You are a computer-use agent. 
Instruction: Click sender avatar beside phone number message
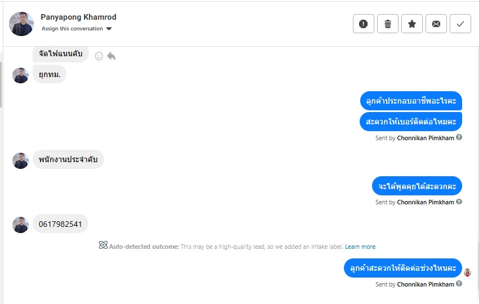coord(20,225)
